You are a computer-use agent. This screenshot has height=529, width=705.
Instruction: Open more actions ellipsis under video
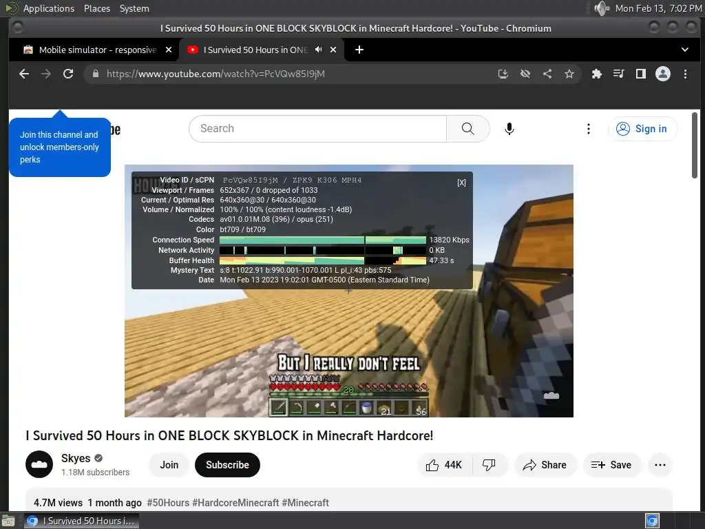point(660,465)
